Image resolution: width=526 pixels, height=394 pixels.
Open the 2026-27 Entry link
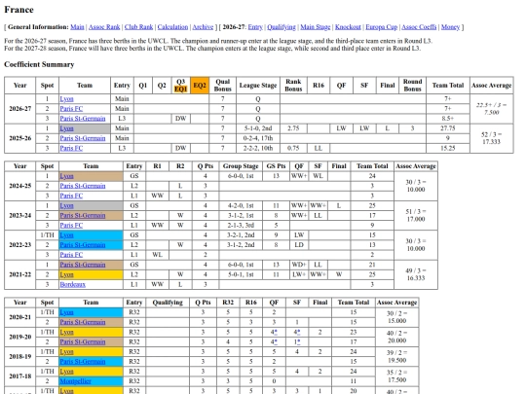point(255,27)
